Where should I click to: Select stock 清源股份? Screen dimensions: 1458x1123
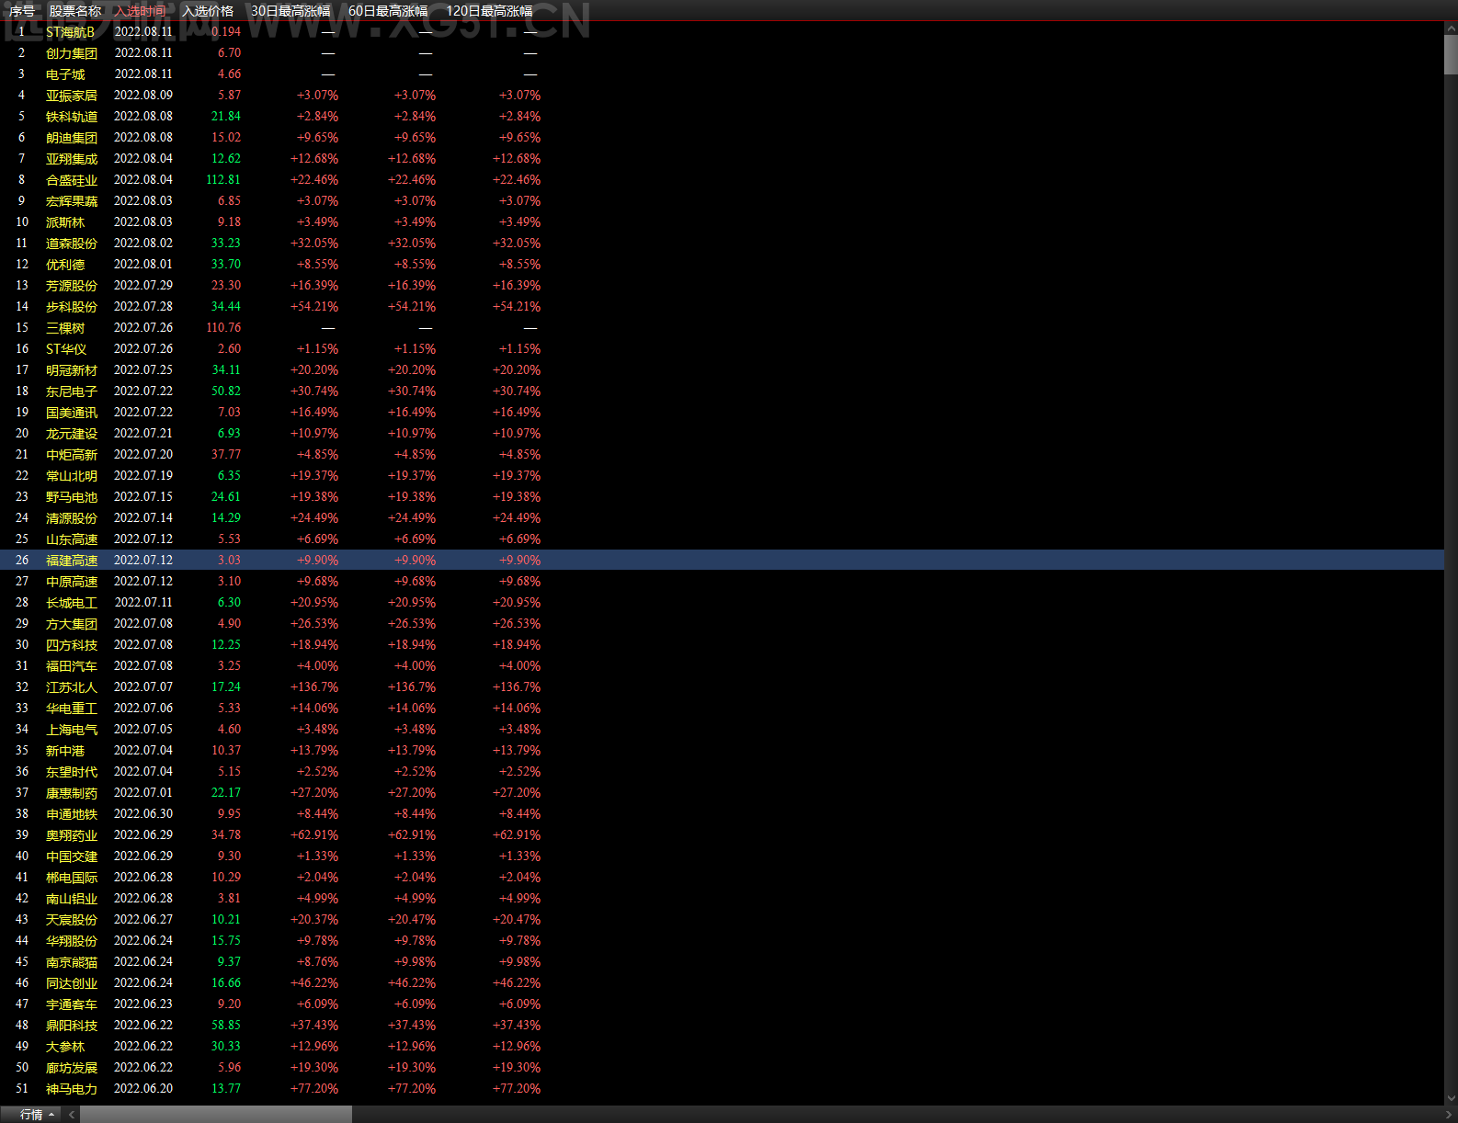tap(72, 518)
